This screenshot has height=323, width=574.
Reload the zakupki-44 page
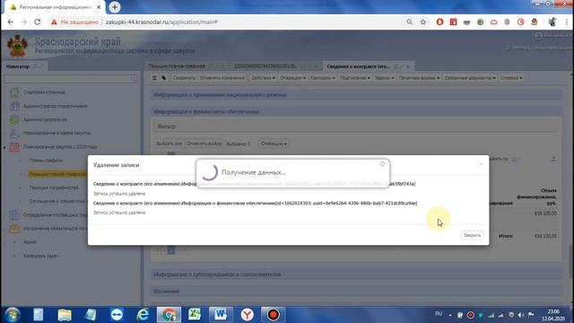[x=38, y=22]
